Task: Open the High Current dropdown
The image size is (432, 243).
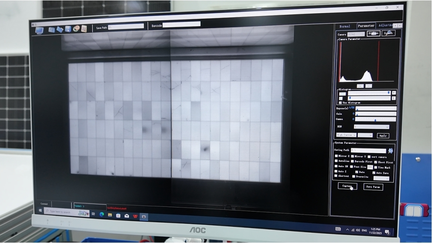Action: point(347,135)
